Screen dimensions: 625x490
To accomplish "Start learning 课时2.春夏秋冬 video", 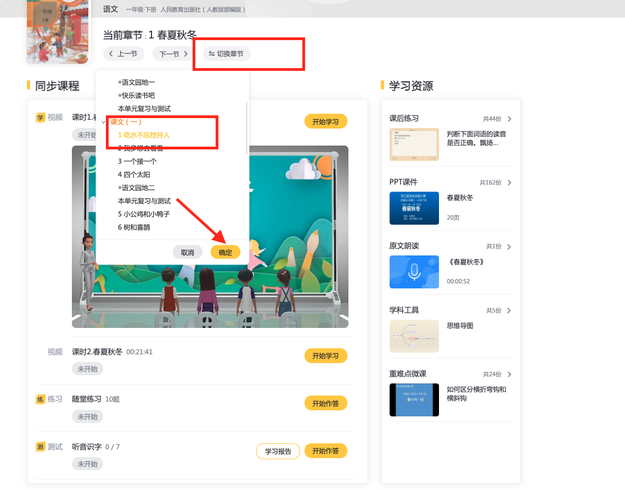I will [325, 356].
